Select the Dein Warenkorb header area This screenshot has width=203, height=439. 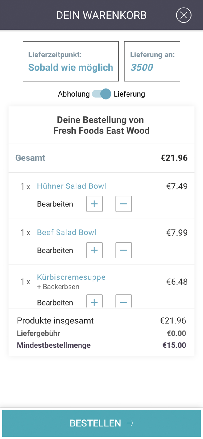tap(101, 15)
